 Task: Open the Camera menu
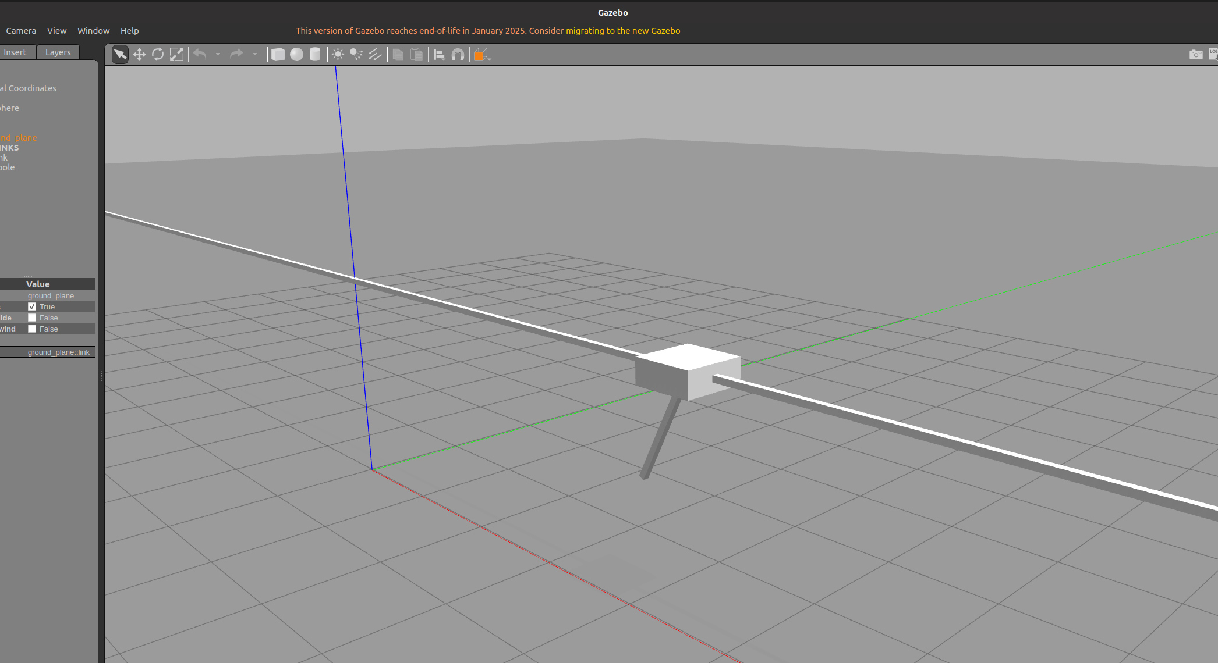pos(21,31)
